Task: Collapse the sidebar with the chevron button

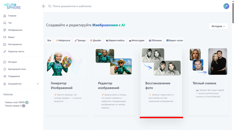Action: 44,6
